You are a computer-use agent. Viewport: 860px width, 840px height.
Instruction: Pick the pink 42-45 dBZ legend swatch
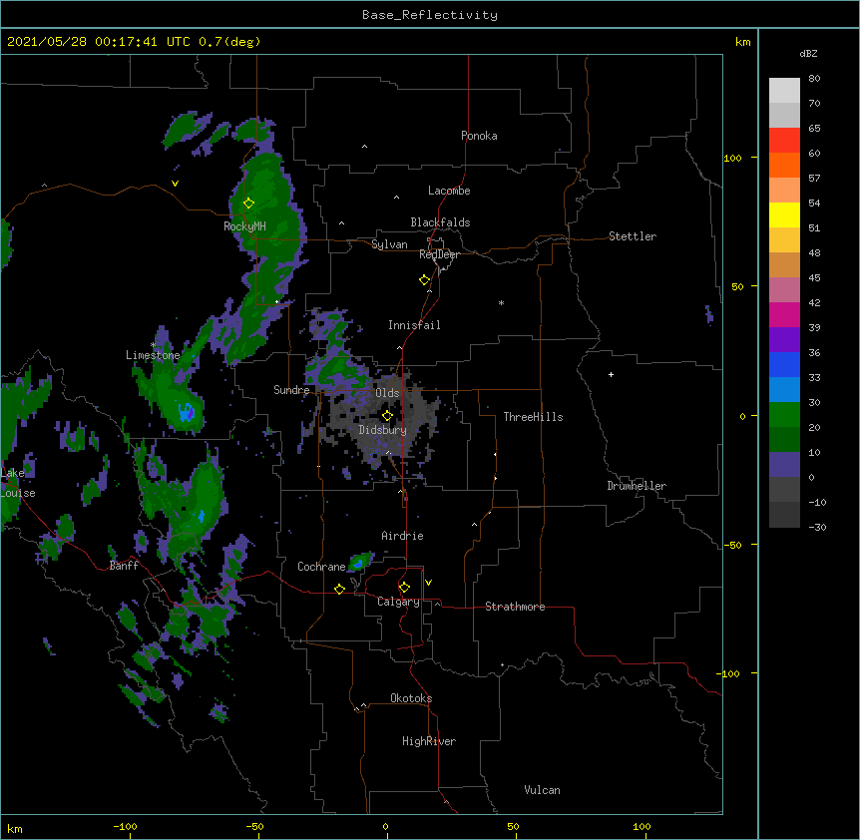[x=784, y=290]
